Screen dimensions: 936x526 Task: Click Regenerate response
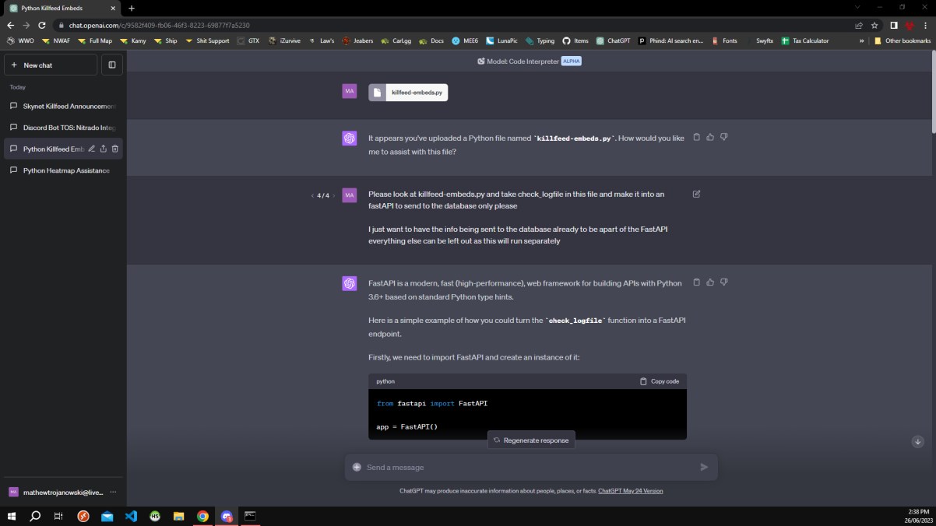point(531,440)
